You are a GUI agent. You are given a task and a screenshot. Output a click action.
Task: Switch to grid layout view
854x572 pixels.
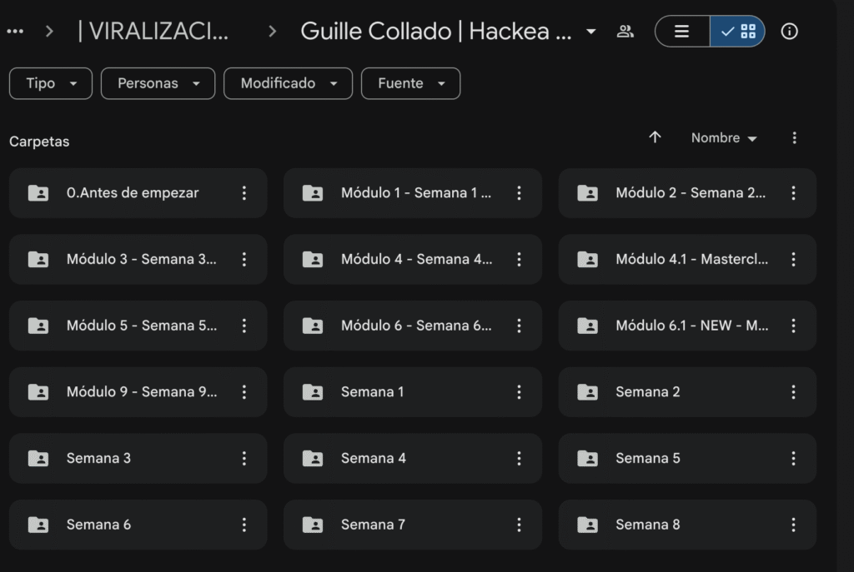coord(738,32)
